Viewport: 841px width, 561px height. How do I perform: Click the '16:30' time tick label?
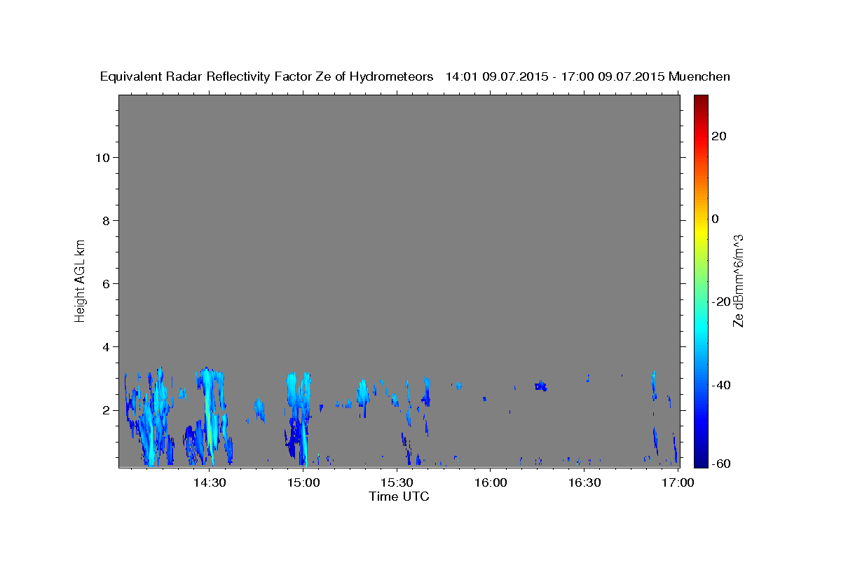coord(584,482)
